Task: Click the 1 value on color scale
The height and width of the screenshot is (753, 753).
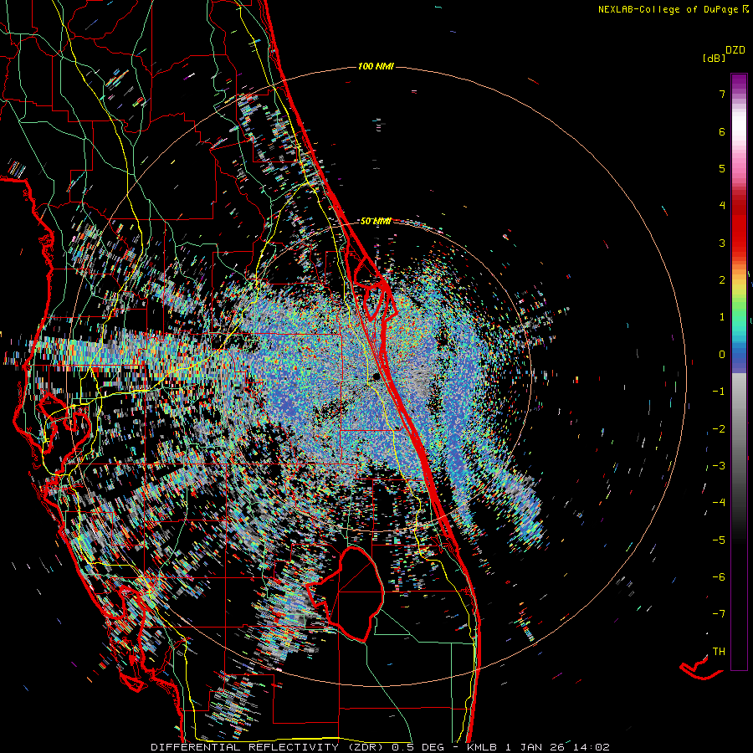Action: [x=722, y=317]
